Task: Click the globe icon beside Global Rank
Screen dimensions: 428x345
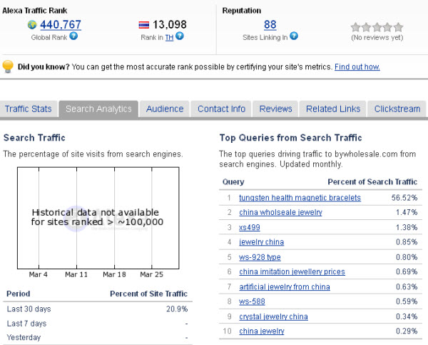Action: [32, 24]
